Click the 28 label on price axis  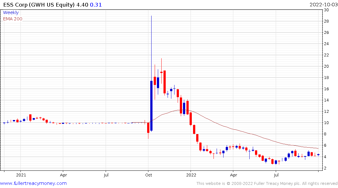pyautogui.click(x=326, y=21)
